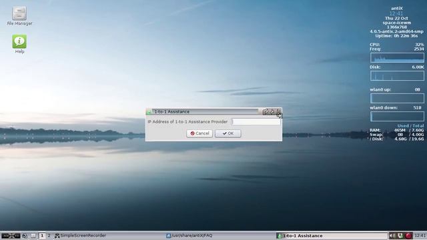Click the 'space-icewm' text
427x240 pixels.
pyautogui.click(x=396, y=23)
